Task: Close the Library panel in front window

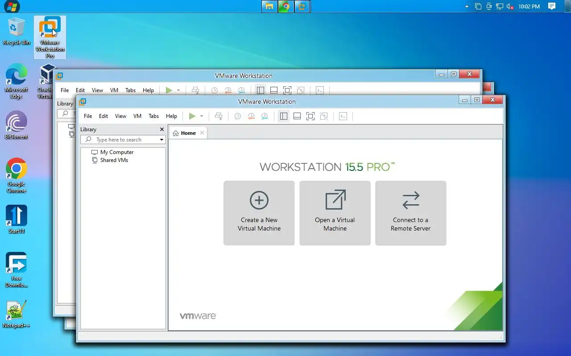Action: [x=162, y=129]
